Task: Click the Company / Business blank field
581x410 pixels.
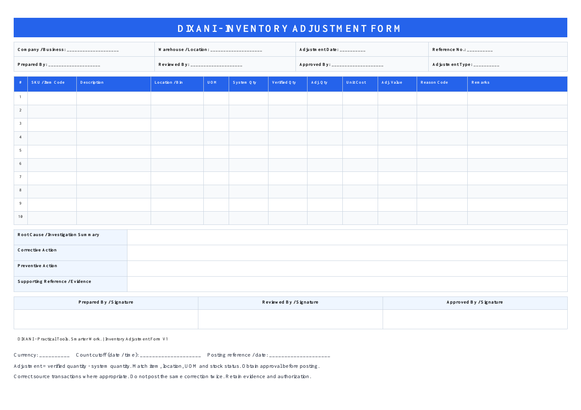Action: tap(93, 51)
